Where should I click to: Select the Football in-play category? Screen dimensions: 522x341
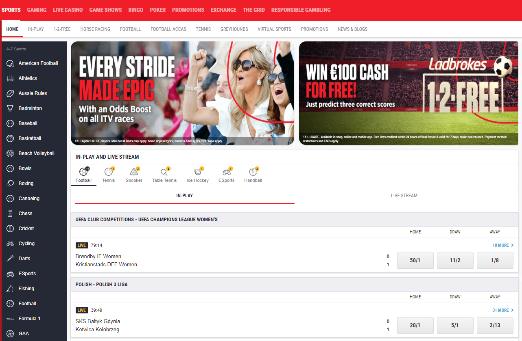pos(83,175)
